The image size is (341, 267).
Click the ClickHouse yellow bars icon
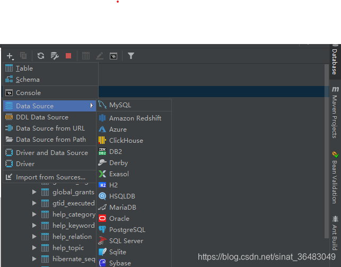(x=102, y=140)
